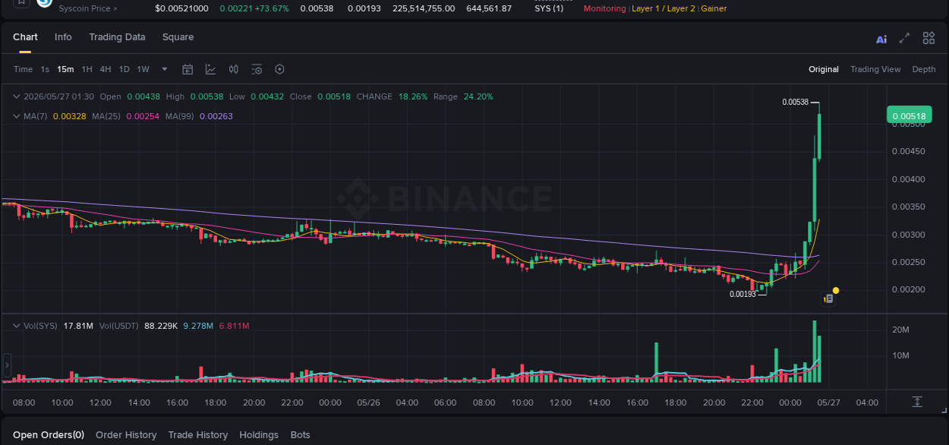Click MA(25) value 0.00254
The height and width of the screenshot is (445, 949).
coord(143,116)
